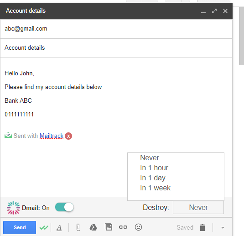Image resolution: width=244 pixels, height=236 pixels.
Task: Choose In 1 day destroy option
Action: [153, 178]
